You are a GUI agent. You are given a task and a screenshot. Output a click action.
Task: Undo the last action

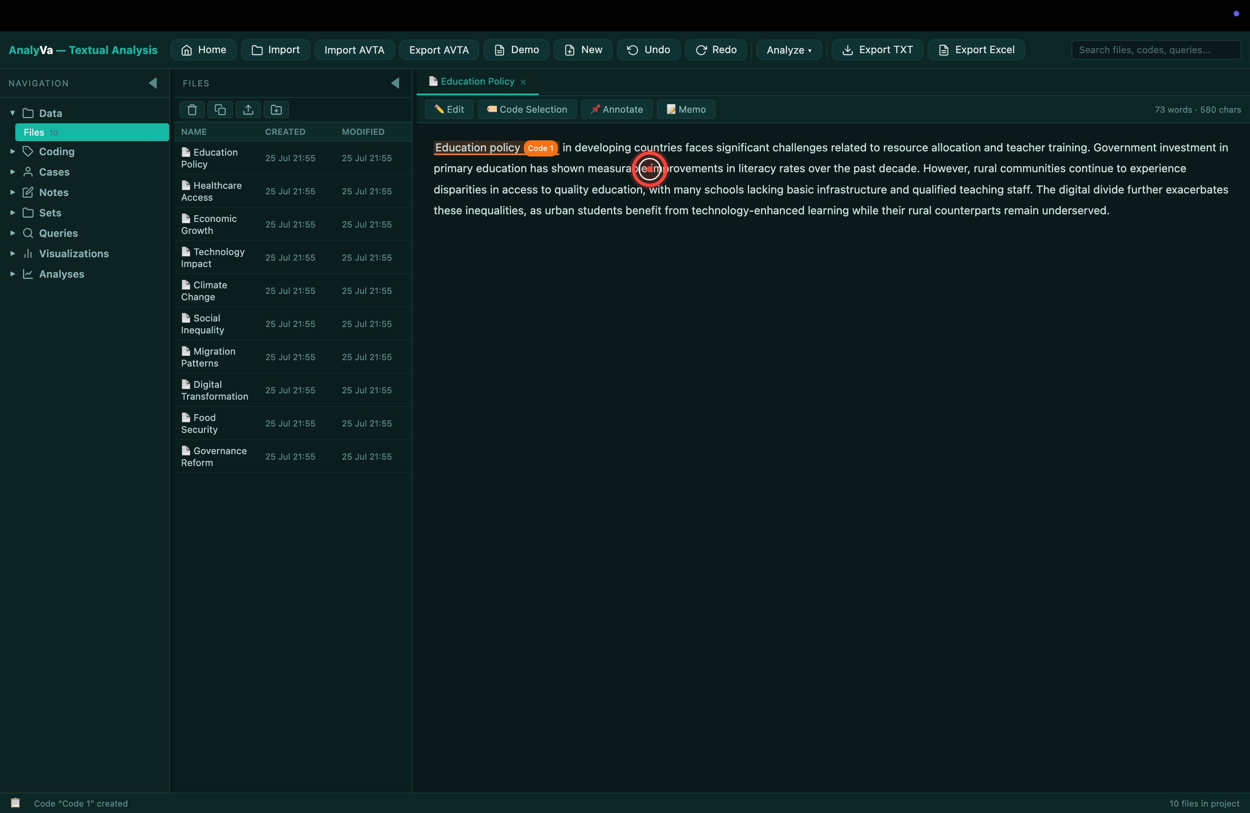click(649, 50)
